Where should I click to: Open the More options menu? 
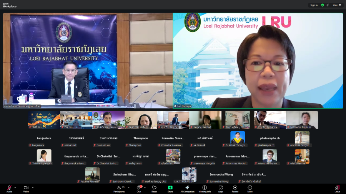(250, 188)
